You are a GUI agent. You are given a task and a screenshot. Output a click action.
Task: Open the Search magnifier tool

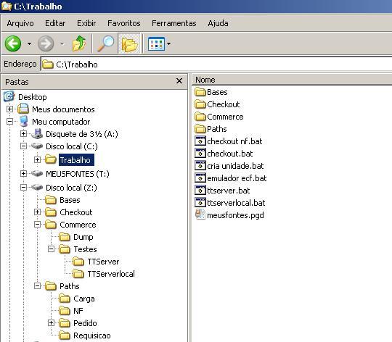(x=105, y=43)
